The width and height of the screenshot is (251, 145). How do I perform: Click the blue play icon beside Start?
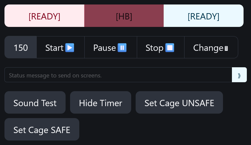(x=70, y=48)
